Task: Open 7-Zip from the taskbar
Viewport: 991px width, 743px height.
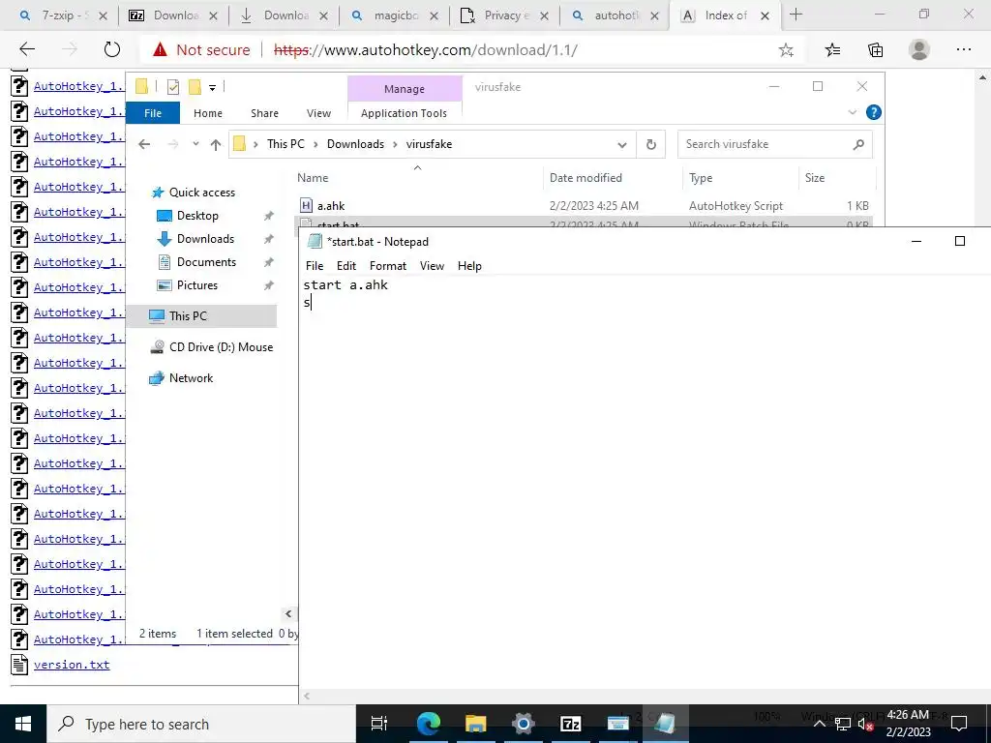Action: tap(571, 724)
